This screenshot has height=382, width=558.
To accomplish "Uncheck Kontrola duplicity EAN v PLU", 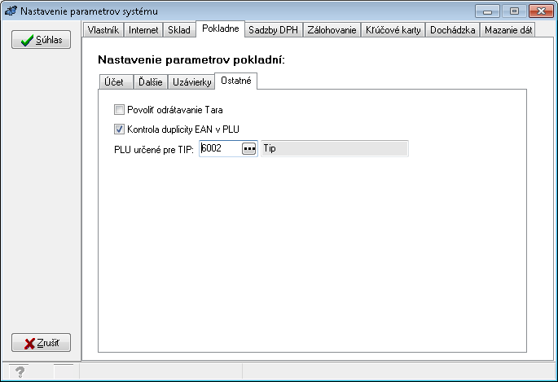I will click(119, 129).
